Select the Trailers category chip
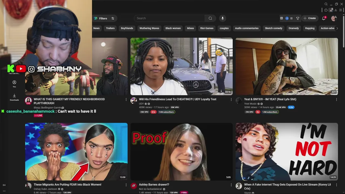345x194 pixels. pyautogui.click(x=110, y=28)
